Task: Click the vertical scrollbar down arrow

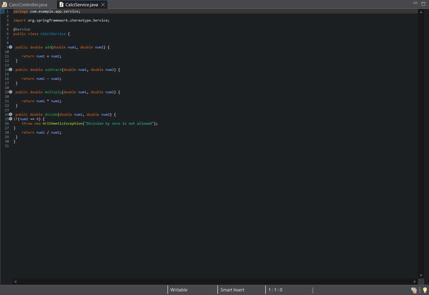Action: pyautogui.click(x=421, y=275)
